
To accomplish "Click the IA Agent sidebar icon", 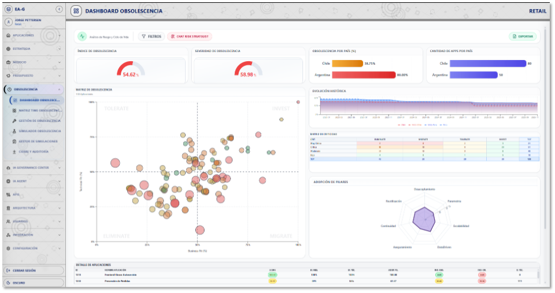I will [8, 181].
